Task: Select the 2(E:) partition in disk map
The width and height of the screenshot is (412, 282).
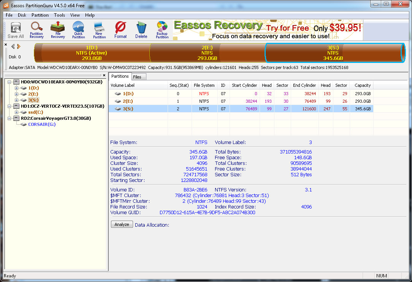Action: (x=207, y=53)
